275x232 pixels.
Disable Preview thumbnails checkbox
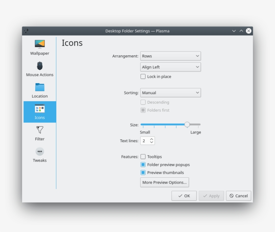143,173
